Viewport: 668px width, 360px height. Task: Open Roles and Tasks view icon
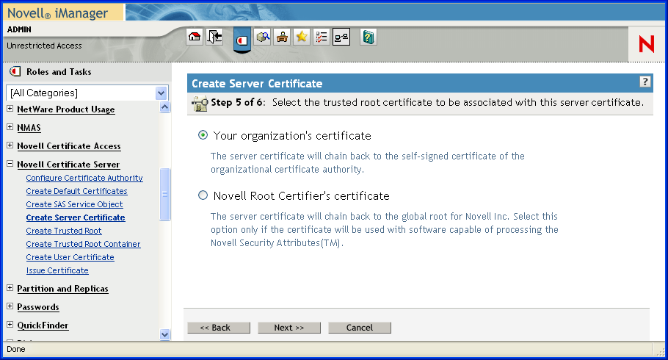coord(242,38)
